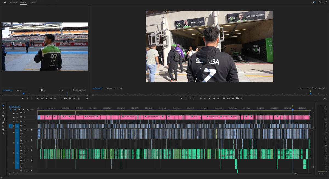Viewport: 329px width, 179px height.
Task: Open timeline display settings wrench
Action: pos(28,109)
